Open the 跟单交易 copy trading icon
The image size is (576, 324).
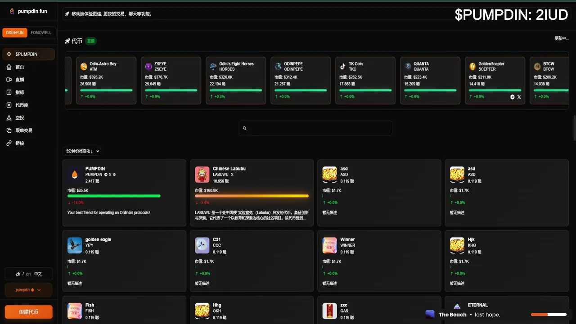pos(9,130)
